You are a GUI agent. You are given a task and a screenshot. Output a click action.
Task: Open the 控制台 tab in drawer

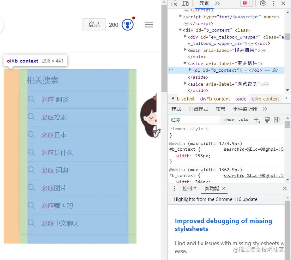coord(190,188)
